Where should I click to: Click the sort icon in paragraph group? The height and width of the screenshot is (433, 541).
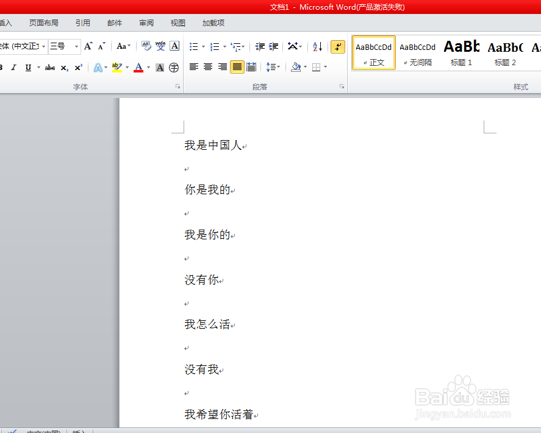[x=317, y=47]
